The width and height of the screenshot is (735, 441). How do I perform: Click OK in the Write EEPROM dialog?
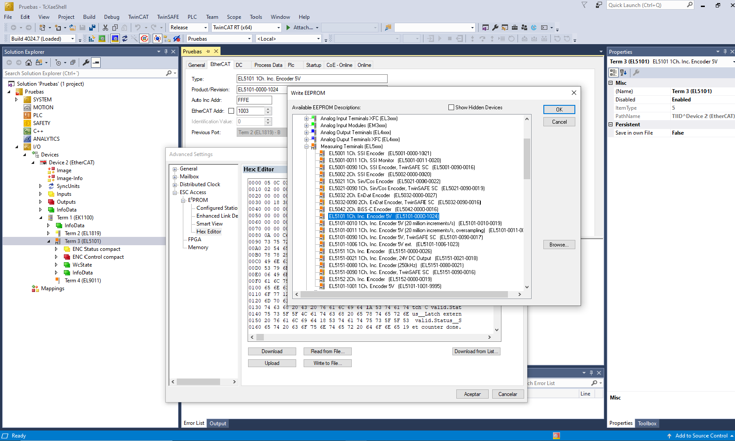click(559, 110)
